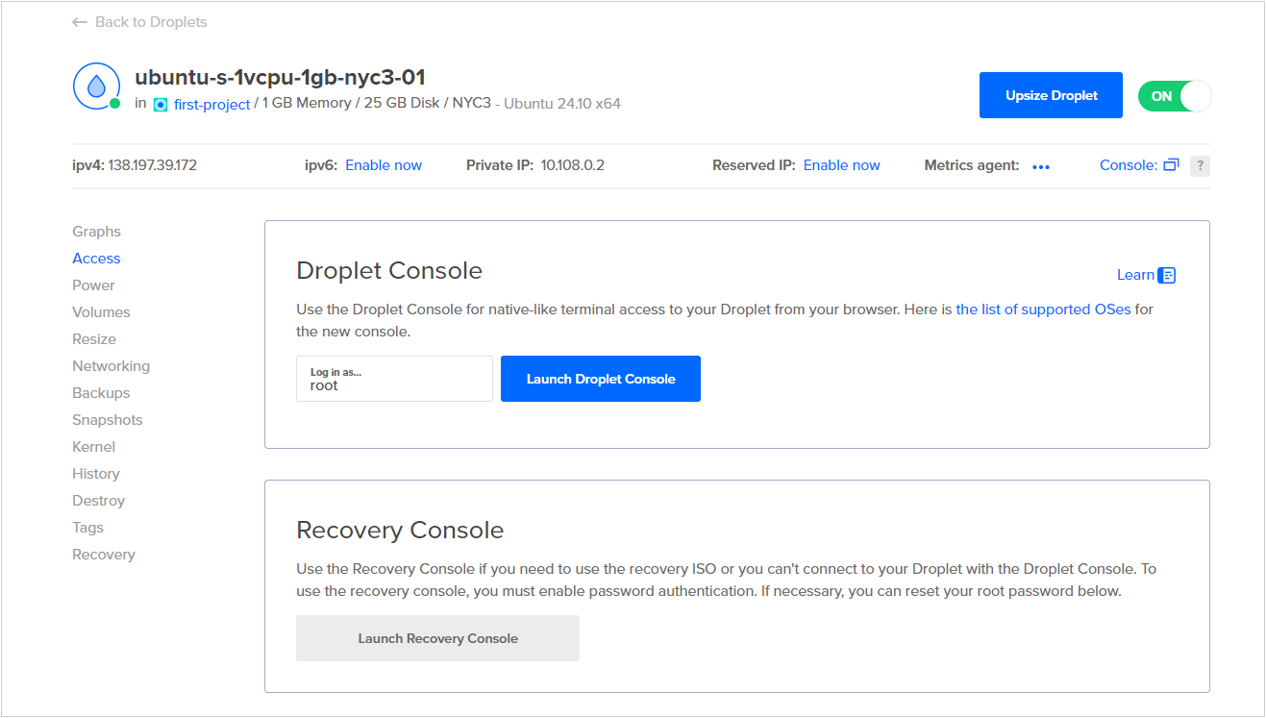Open the Graphs section
Screen dimensions: 1266x718
[96, 232]
